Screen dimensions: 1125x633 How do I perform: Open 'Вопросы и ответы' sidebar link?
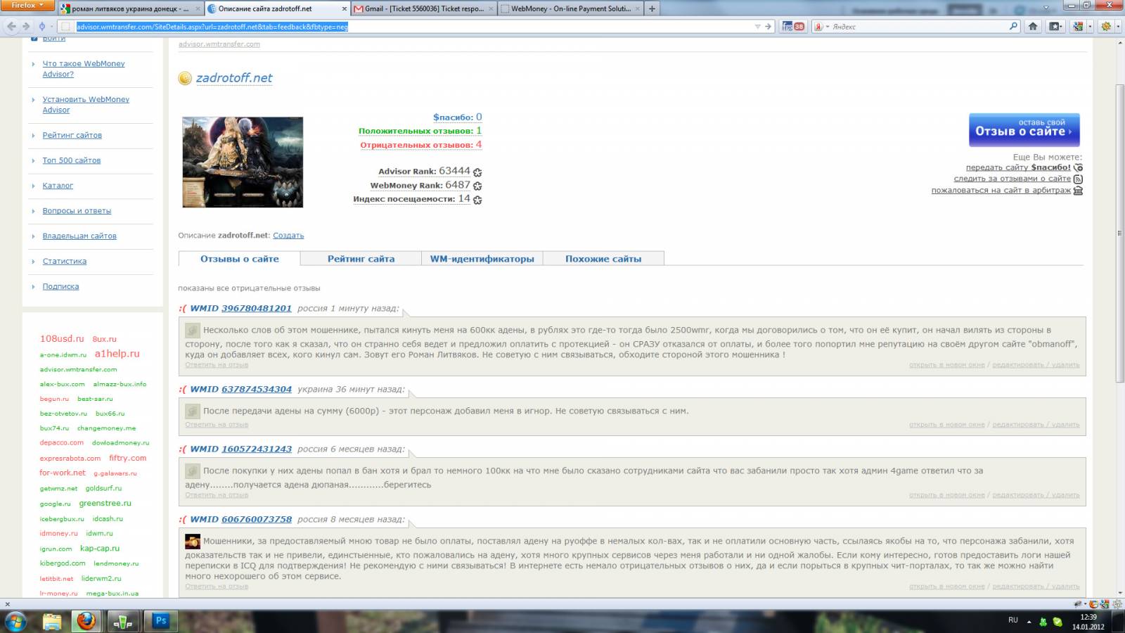tap(77, 211)
